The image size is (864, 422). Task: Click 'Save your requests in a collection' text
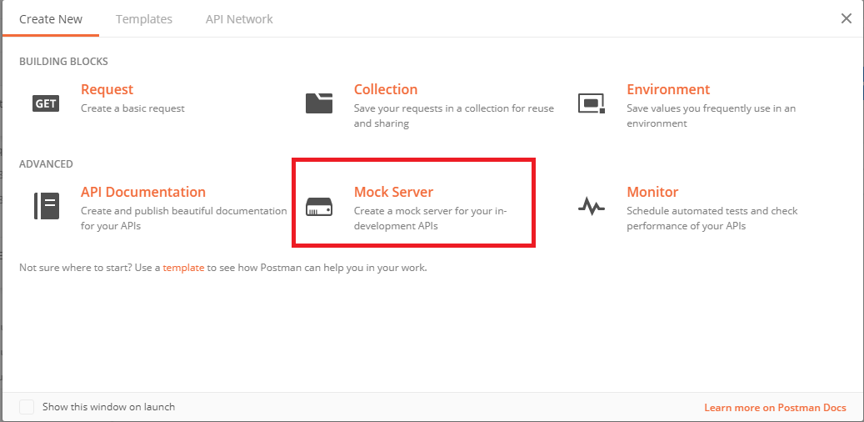coord(454,116)
